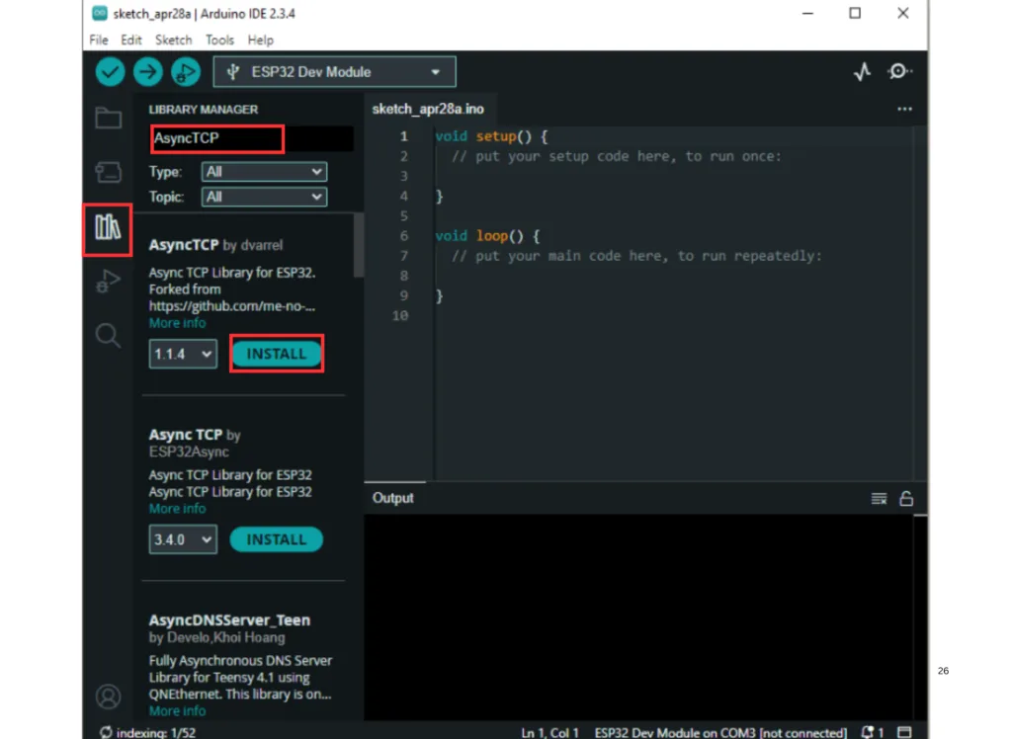The width and height of the screenshot is (1012, 739).
Task: Install AsyncTCP by dvarrel
Action: [x=277, y=354]
